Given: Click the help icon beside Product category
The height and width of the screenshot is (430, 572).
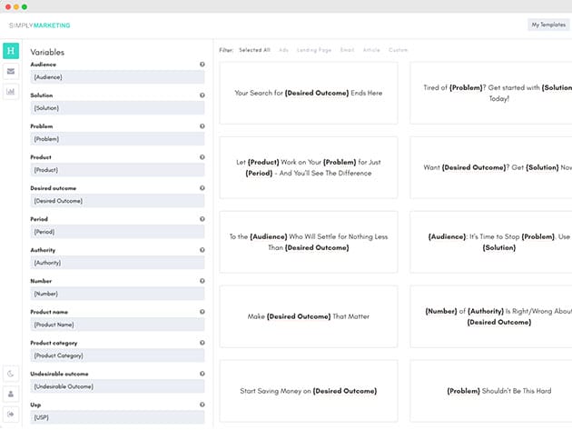Looking at the screenshot, I should (x=202, y=343).
